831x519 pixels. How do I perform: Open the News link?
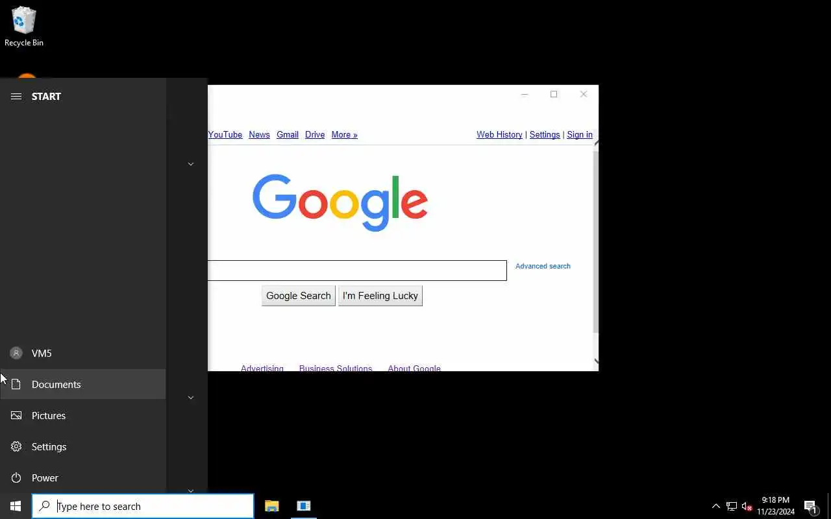click(259, 134)
